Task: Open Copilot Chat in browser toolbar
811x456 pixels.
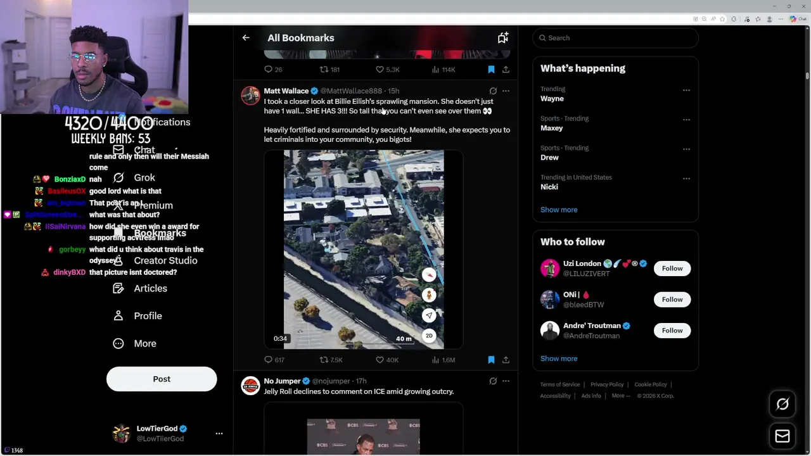Action: (x=798, y=19)
